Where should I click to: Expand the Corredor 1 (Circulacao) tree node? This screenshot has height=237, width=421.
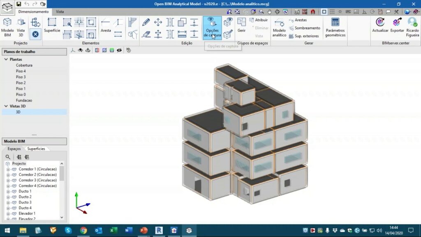8,169
